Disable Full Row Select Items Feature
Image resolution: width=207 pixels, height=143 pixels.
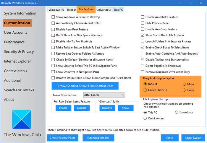click(82, 108)
